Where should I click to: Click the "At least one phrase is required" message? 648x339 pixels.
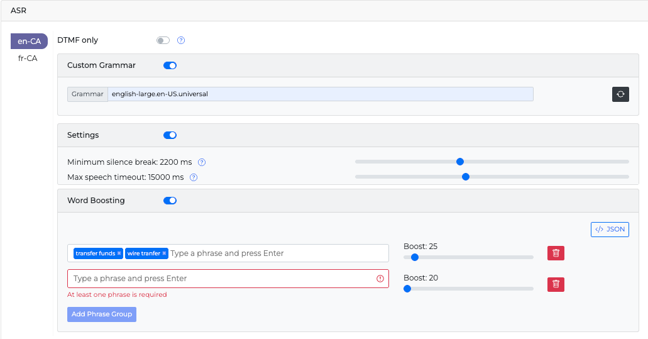click(117, 295)
